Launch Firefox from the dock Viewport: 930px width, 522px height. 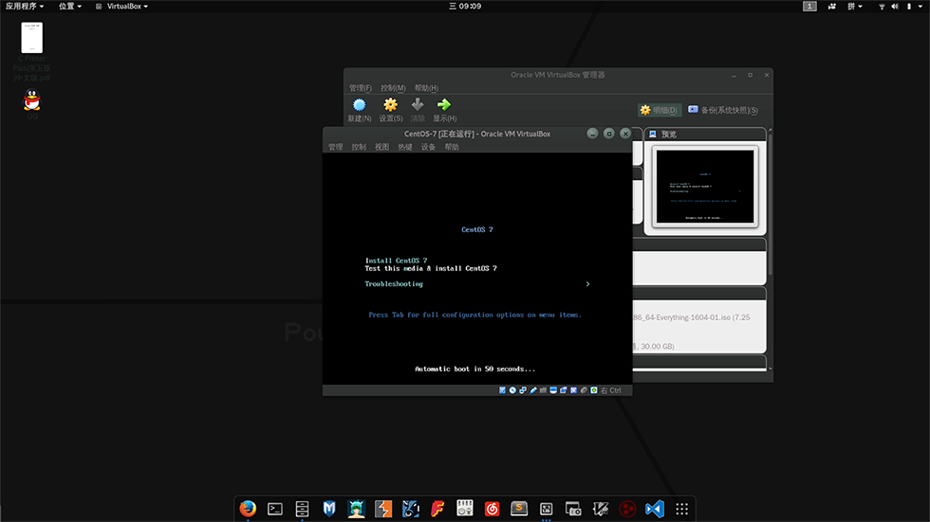coord(248,508)
